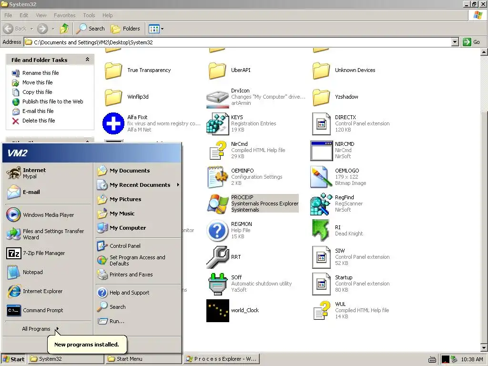
Task: Select the OEMINFO configuration settings icon
Action: click(x=216, y=177)
